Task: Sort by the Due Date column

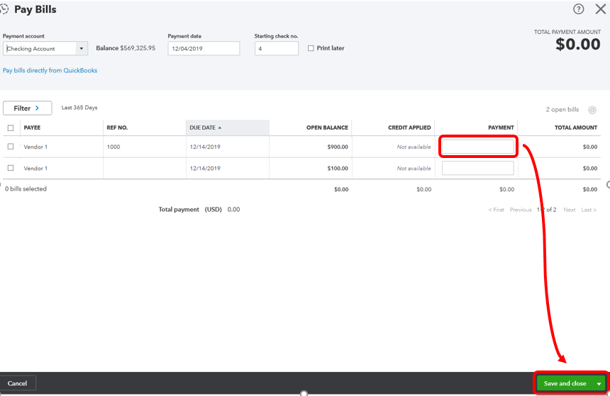Action: 227,128
